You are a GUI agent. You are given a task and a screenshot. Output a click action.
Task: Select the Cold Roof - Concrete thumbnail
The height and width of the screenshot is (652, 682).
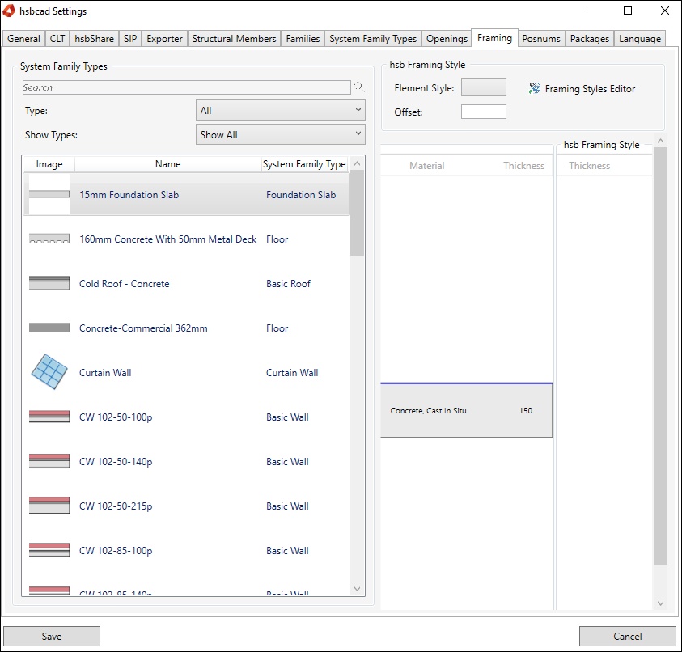click(49, 283)
